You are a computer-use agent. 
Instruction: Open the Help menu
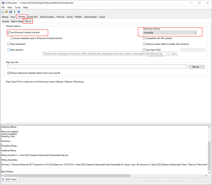26,7
